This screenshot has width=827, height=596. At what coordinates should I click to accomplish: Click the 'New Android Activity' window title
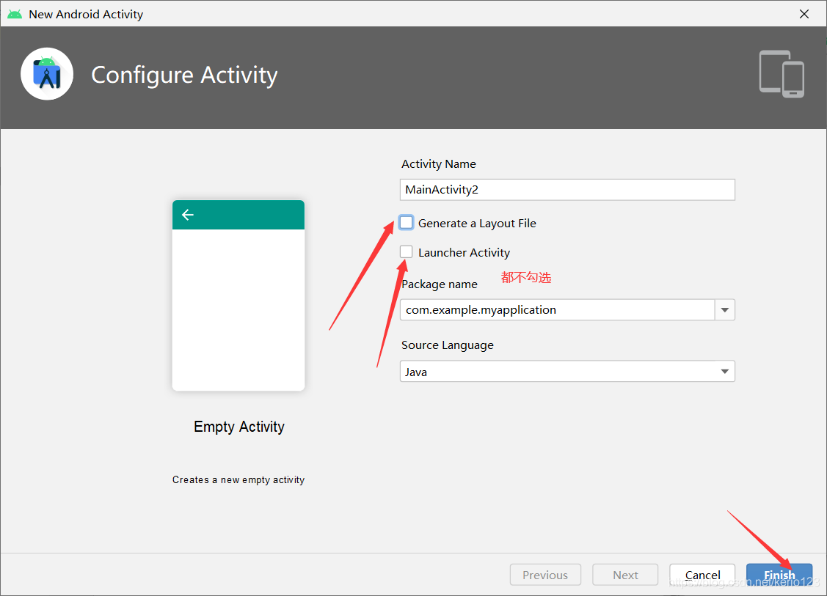(86, 14)
